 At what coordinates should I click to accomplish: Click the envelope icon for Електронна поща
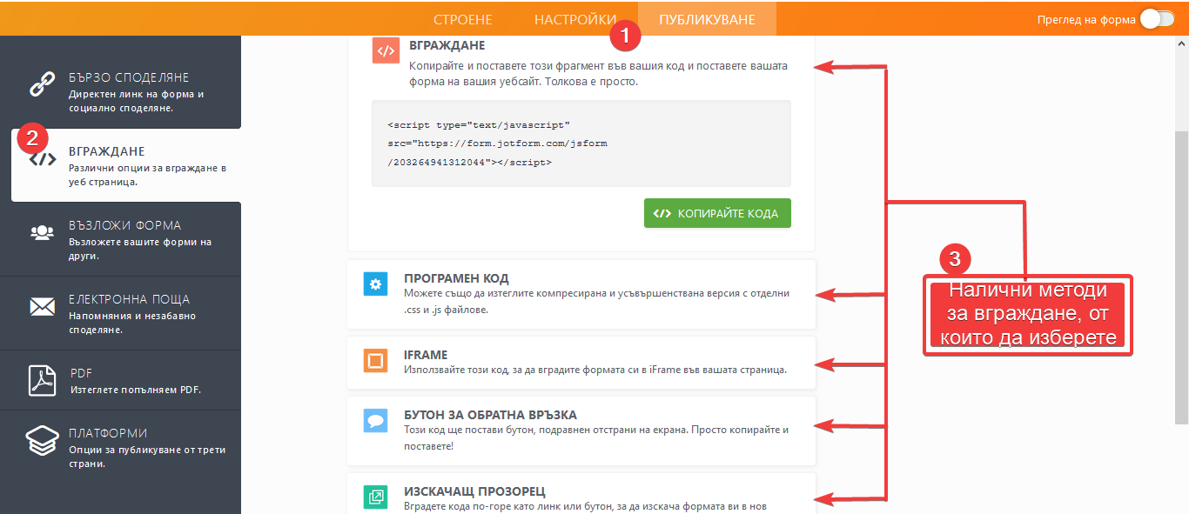[x=43, y=306]
